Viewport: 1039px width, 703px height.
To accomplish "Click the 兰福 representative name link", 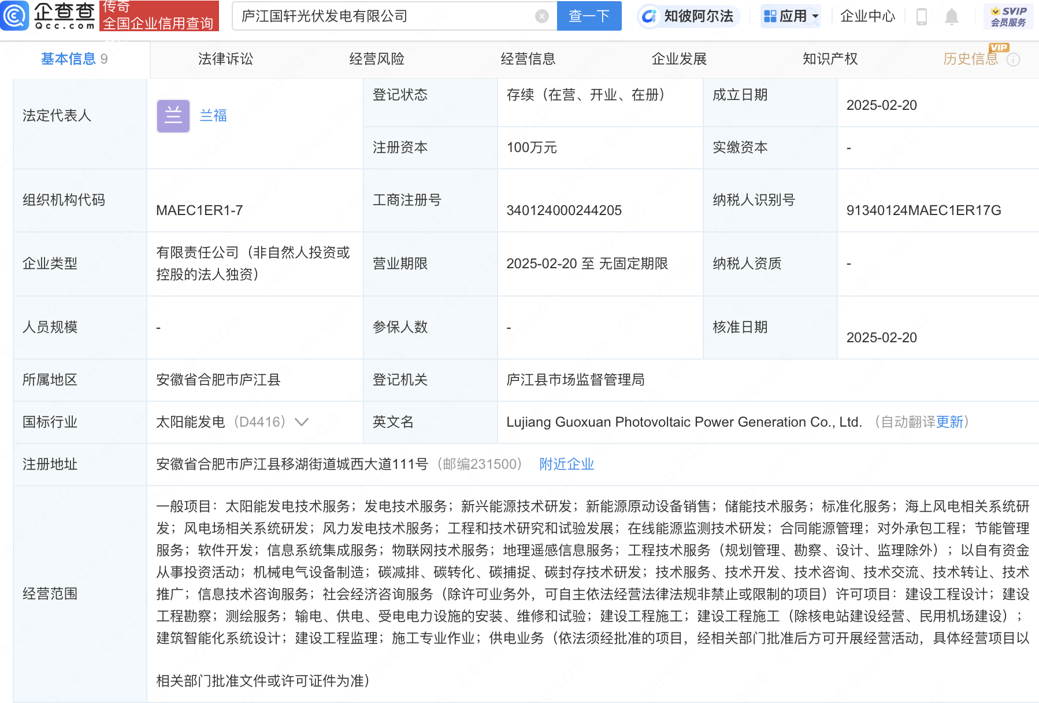I will [x=213, y=116].
